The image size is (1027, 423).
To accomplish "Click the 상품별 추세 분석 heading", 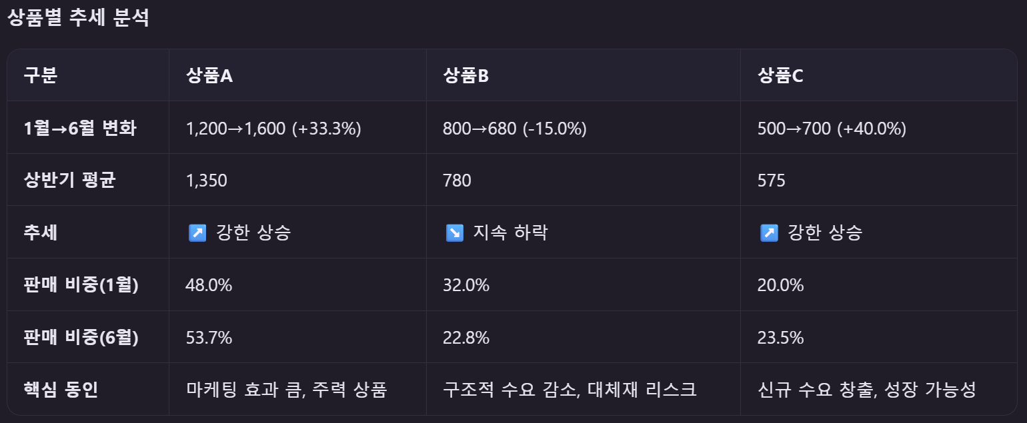I will click(78, 18).
